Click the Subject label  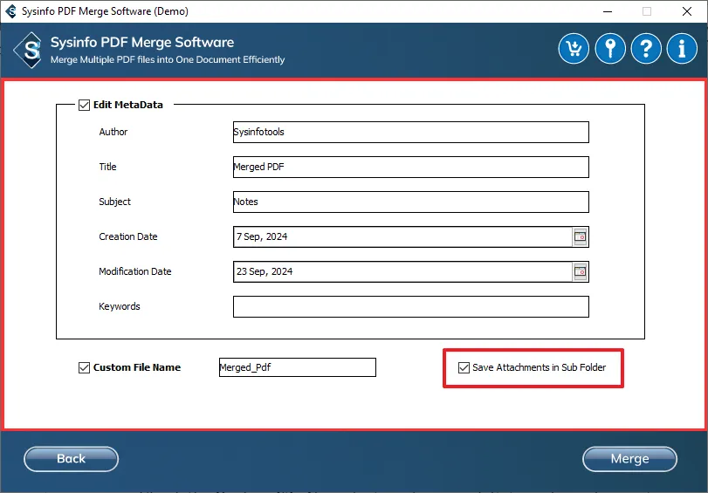coord(114,202)
